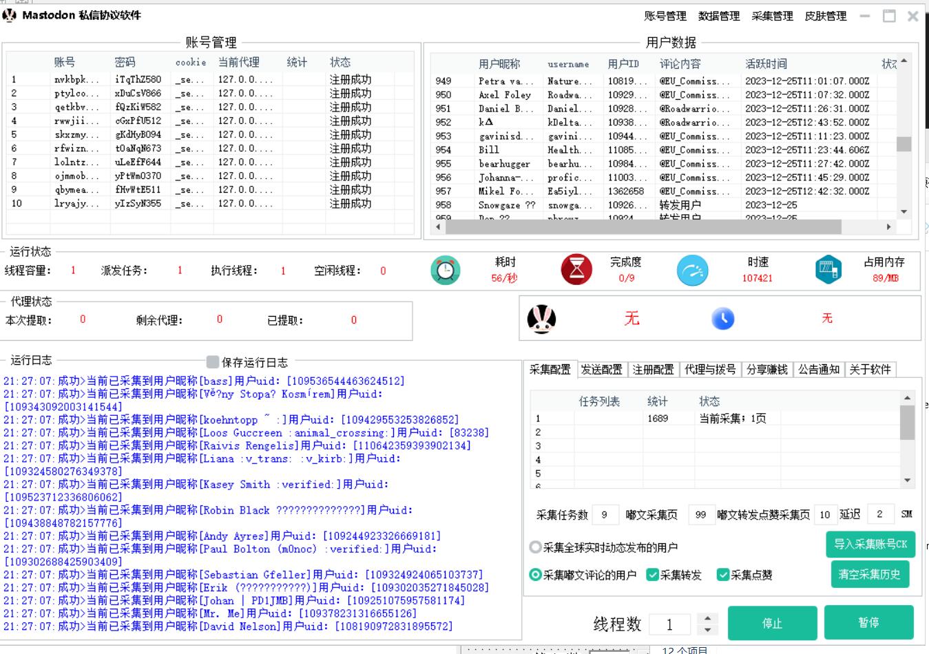Increase thread count with the up stepper arrow
The width and height of the screenshot is (929, 654).
click(707, 618)
